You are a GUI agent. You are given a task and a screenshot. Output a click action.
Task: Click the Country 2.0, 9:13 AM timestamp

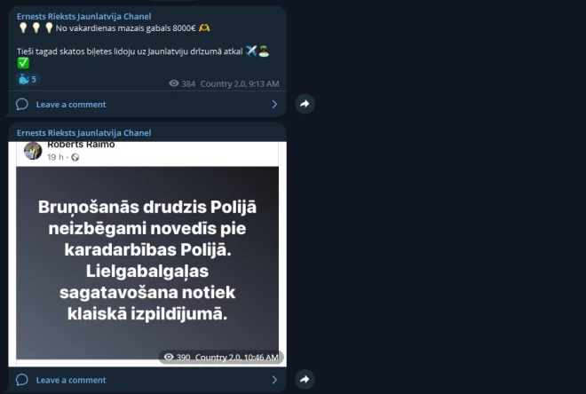pos(240,83)
